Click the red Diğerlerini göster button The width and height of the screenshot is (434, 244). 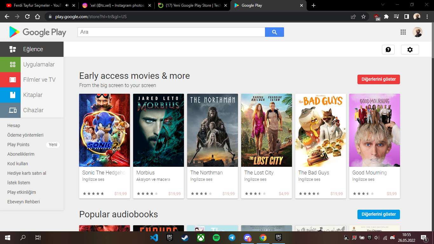379,79
